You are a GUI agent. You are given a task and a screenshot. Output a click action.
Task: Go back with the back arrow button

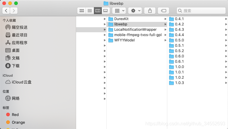tap(6, 11)
